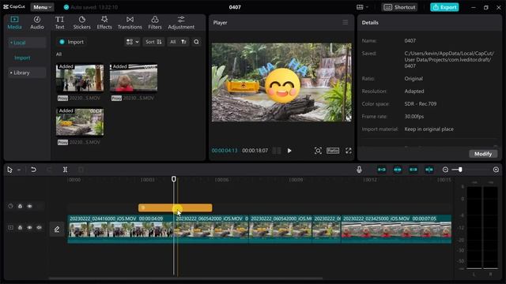Open the layout selector dropdown
This screenshot has height=284, width=506.
362,7
